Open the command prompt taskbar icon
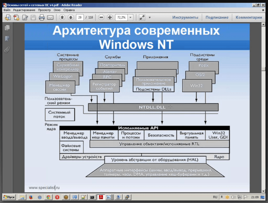 pyautogui.click(x=92, y=197)
